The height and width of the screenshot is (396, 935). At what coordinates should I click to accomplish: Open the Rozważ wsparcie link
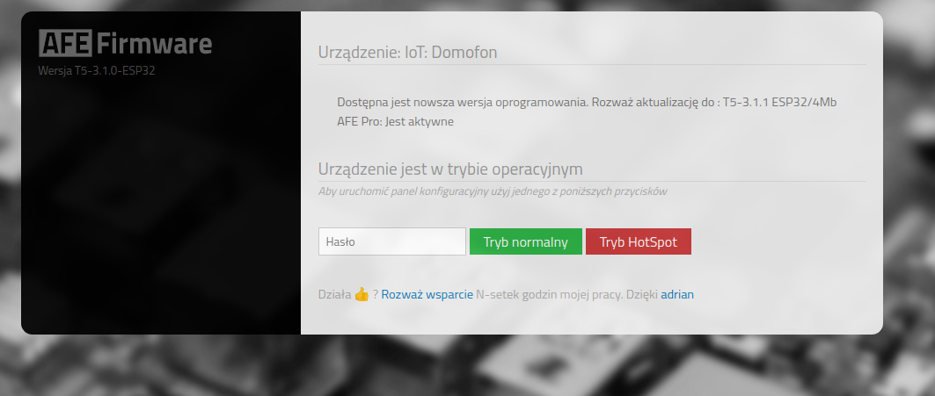pos(427,294)
